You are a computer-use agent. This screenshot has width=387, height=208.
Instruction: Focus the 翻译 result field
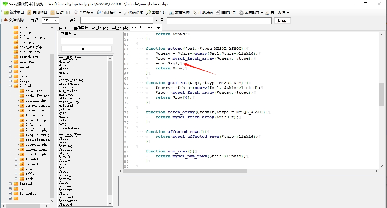tap(219, 20)
